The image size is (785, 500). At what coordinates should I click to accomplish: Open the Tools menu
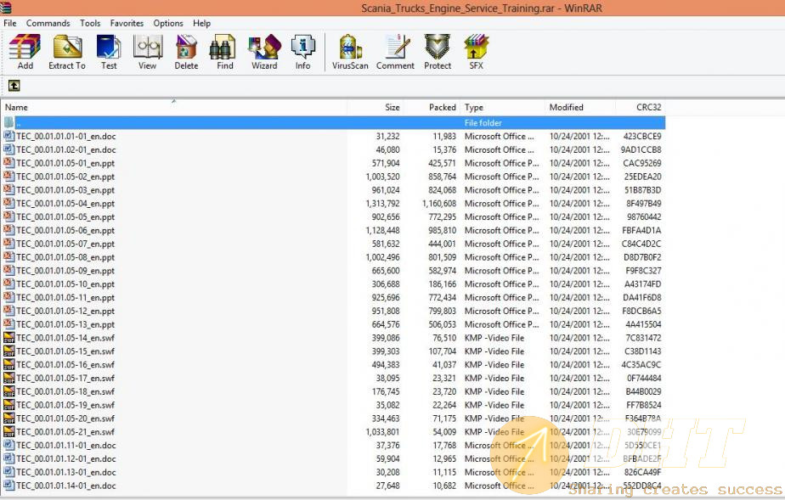(90, 23)
